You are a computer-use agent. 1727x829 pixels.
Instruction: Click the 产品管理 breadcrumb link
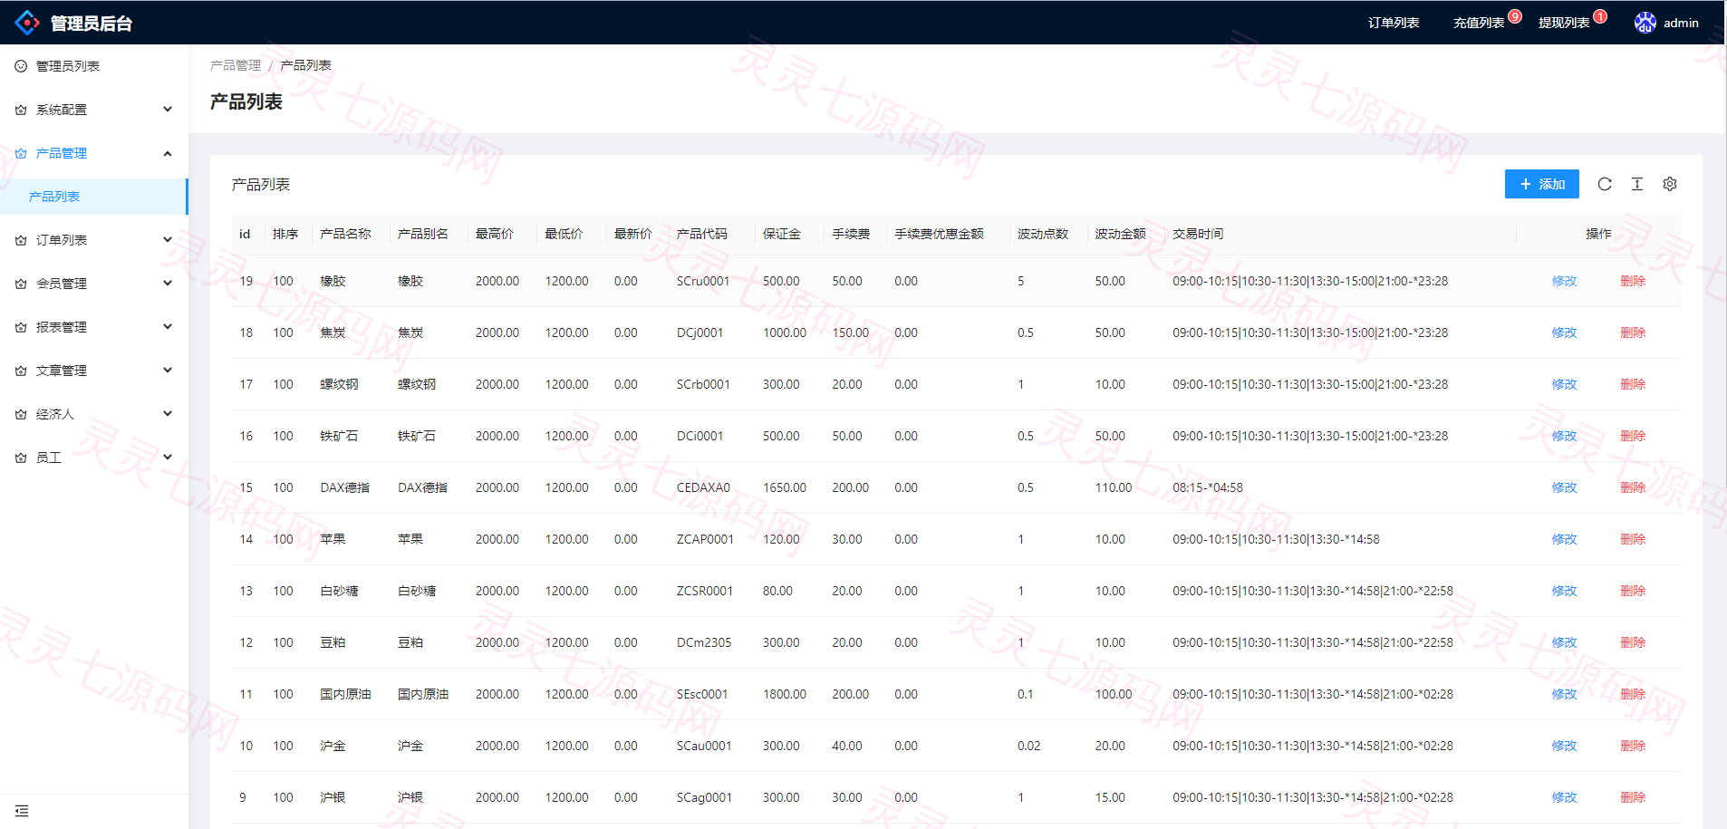[236, 65]
